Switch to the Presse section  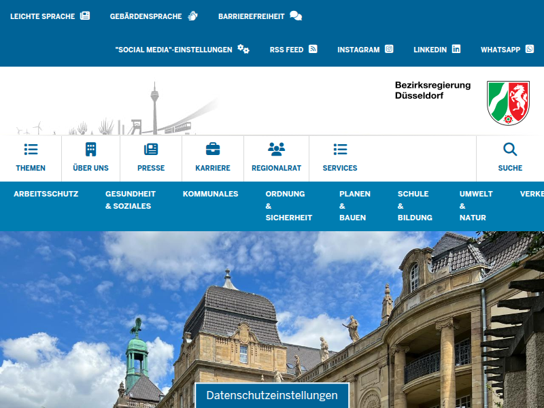(x=151, y=158)
